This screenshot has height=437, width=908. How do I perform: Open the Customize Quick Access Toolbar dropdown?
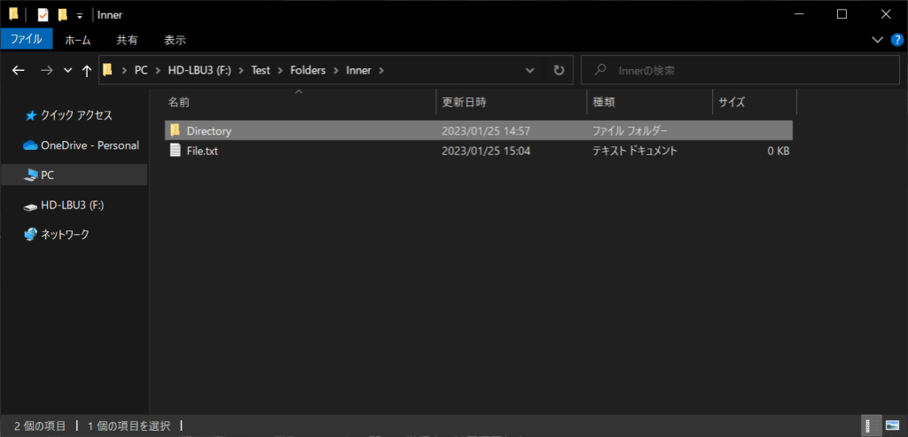click(80, 16)
